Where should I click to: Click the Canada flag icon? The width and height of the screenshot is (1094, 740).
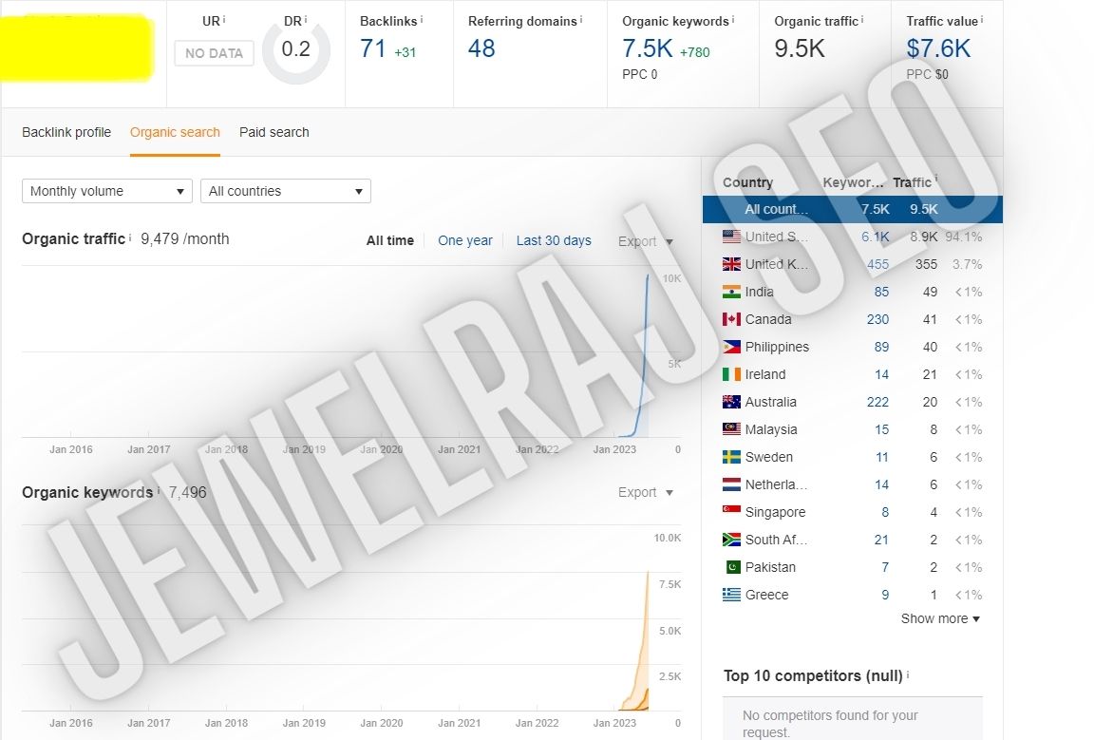(x=731, y=319)
